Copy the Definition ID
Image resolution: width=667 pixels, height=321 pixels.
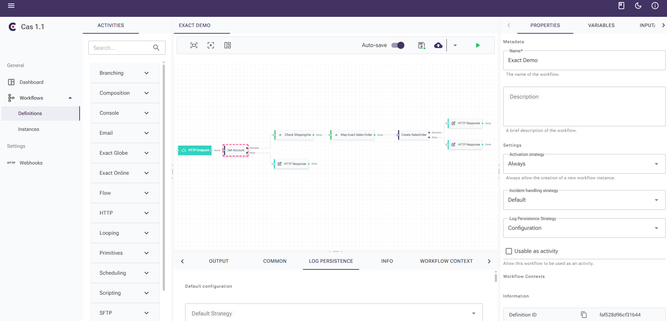click(584, 315)
